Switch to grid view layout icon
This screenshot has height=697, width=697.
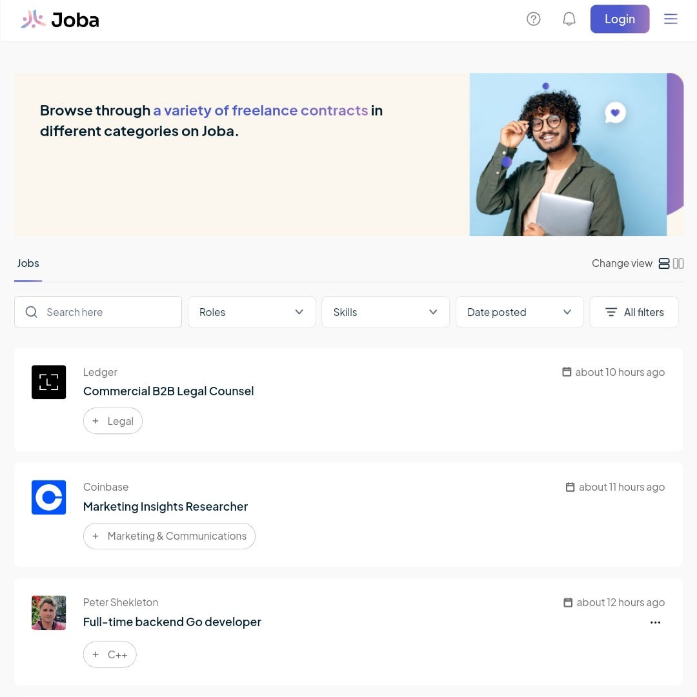[678, 263]
